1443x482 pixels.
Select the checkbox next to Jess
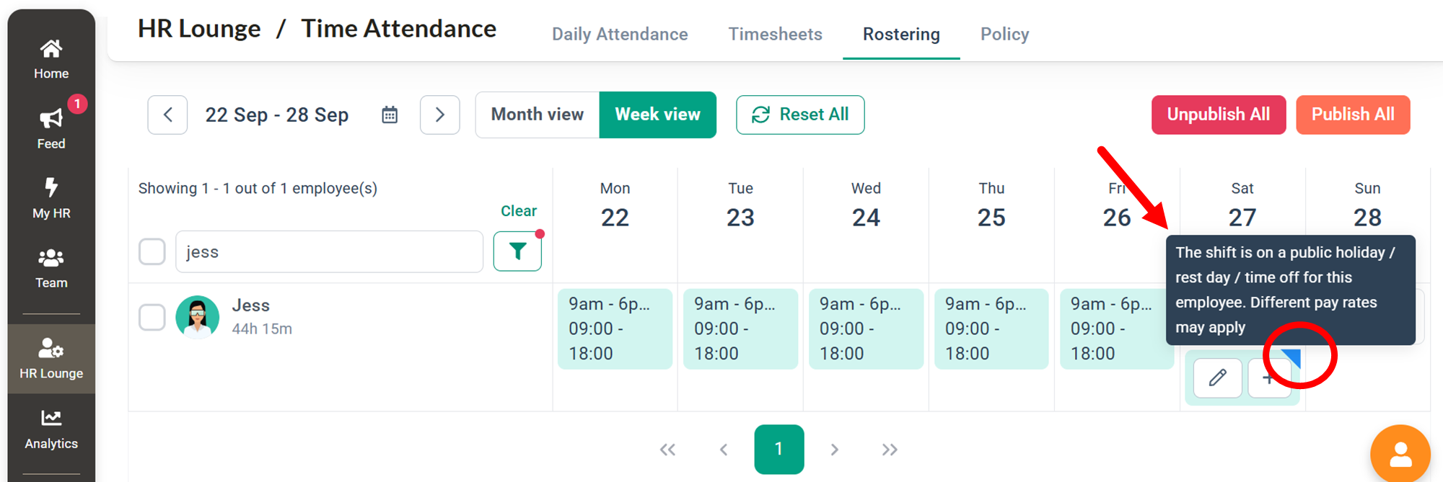coord(152,317)
